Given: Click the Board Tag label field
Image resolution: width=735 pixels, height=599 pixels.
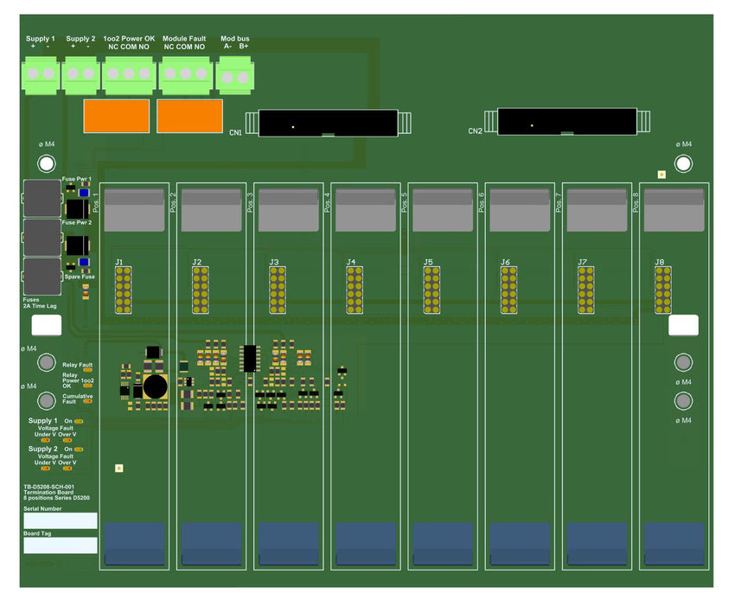Looking at the screenshot, I should tap(60, 545).
